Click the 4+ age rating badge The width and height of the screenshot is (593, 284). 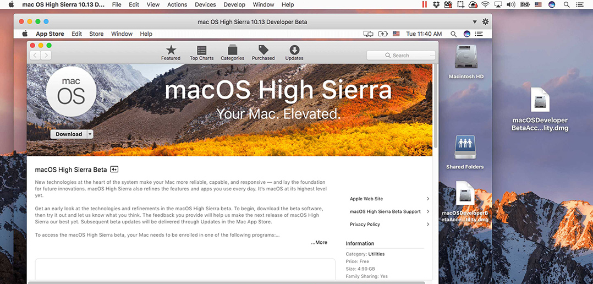click(114, 170)
